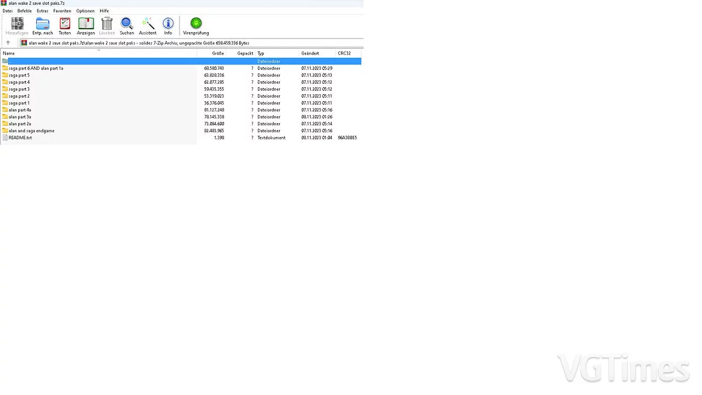Go up one folder level arrow
Viewport: 702px width, 395px height.
[x=8, y=43]
